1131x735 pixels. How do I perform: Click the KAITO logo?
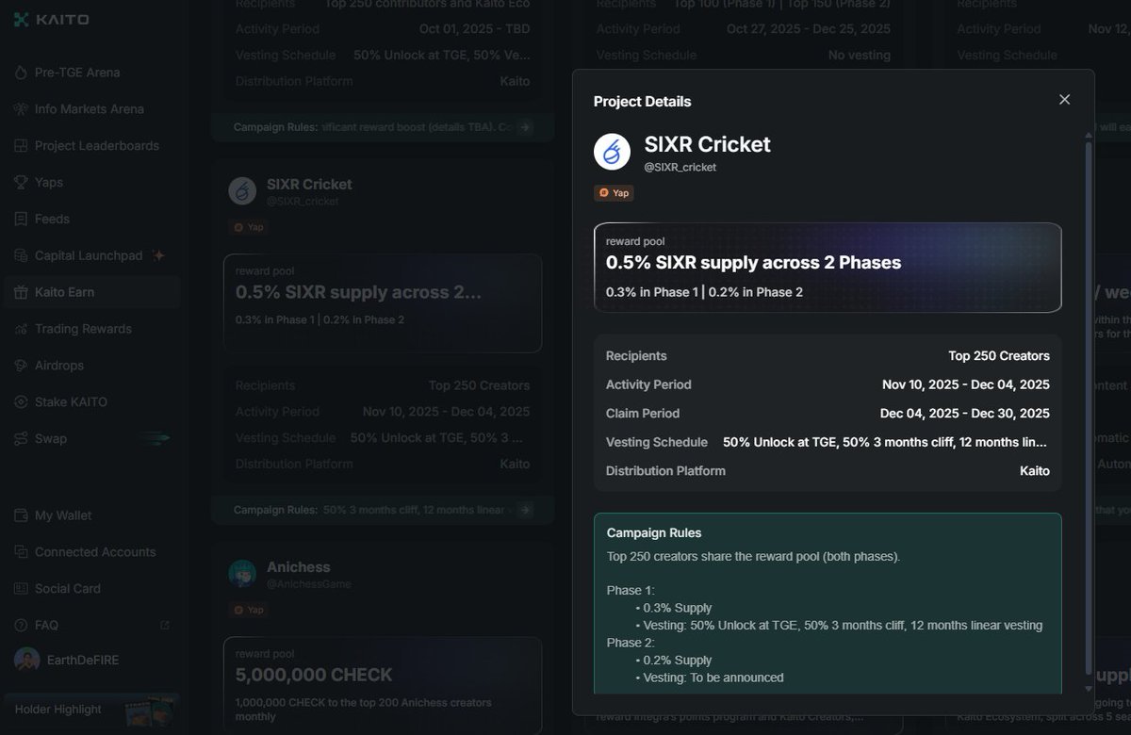(x=49, y=19)
